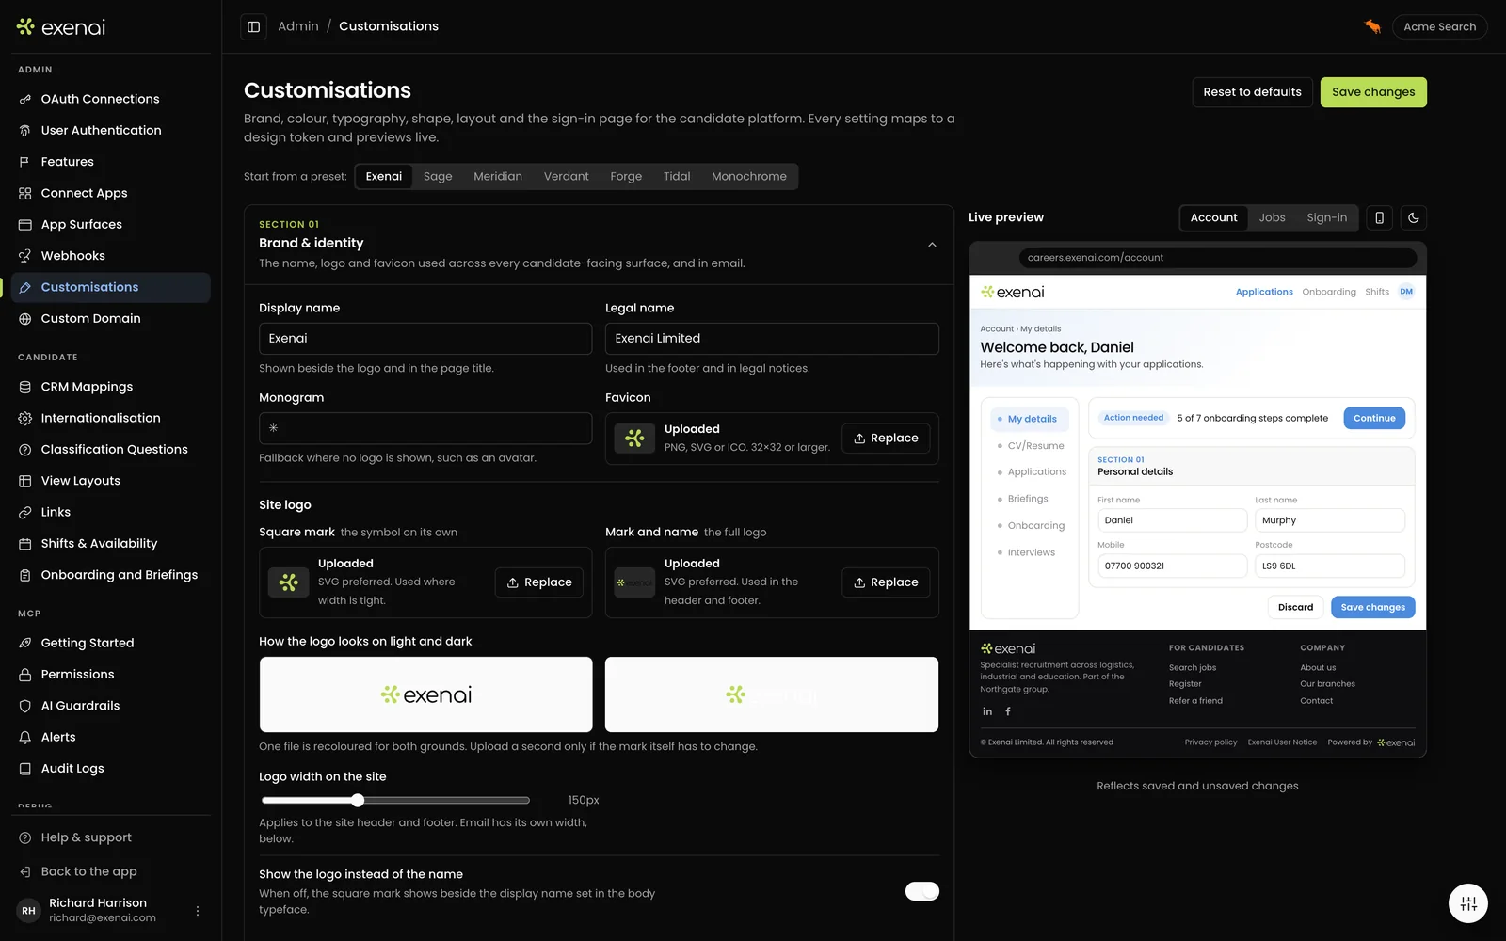Screen dimensions: 1506x941
Task: Switch live preview to Sign-in tab
Action: (1326, 217)
